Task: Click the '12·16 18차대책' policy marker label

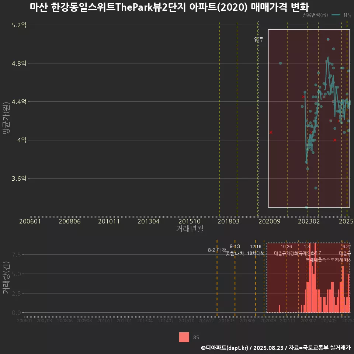Action: click(x=256, y=250)
